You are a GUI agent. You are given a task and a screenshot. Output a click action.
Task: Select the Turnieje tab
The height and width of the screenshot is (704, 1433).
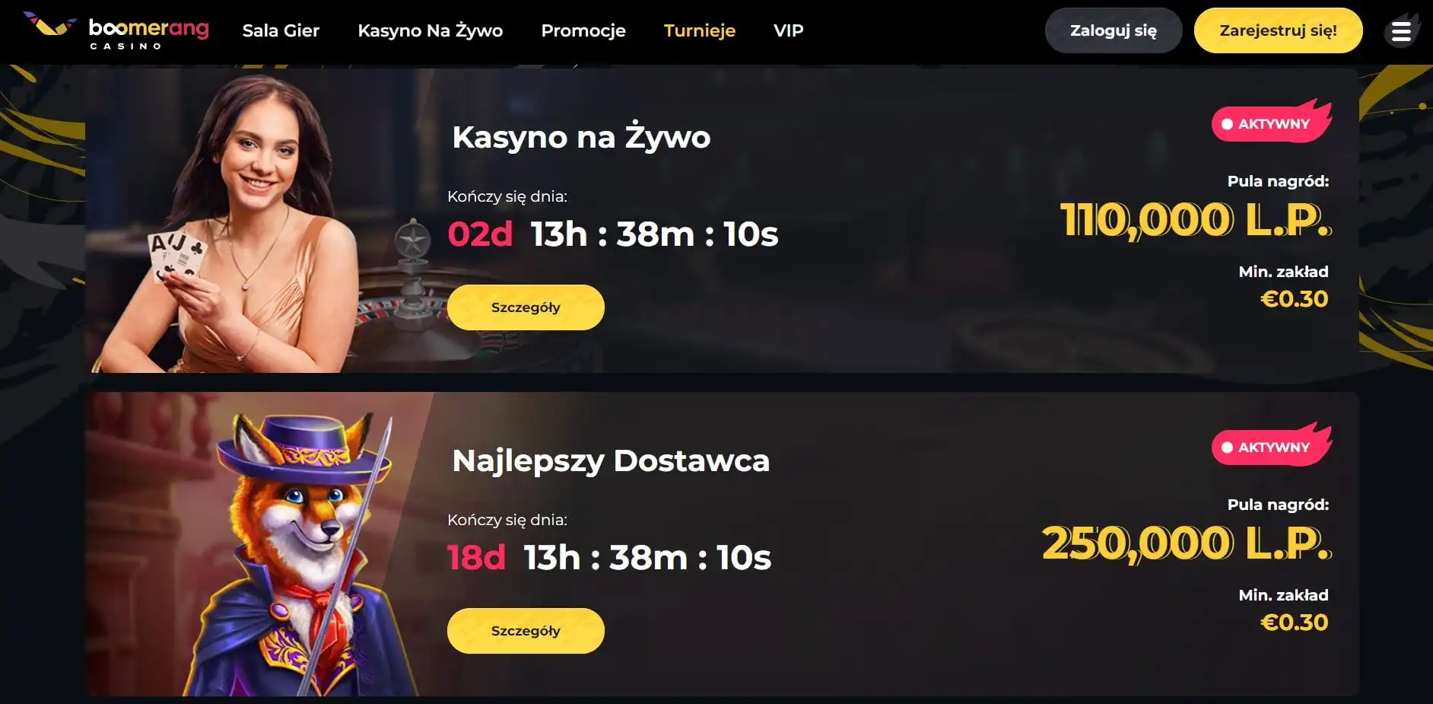(x=700, y=30)
